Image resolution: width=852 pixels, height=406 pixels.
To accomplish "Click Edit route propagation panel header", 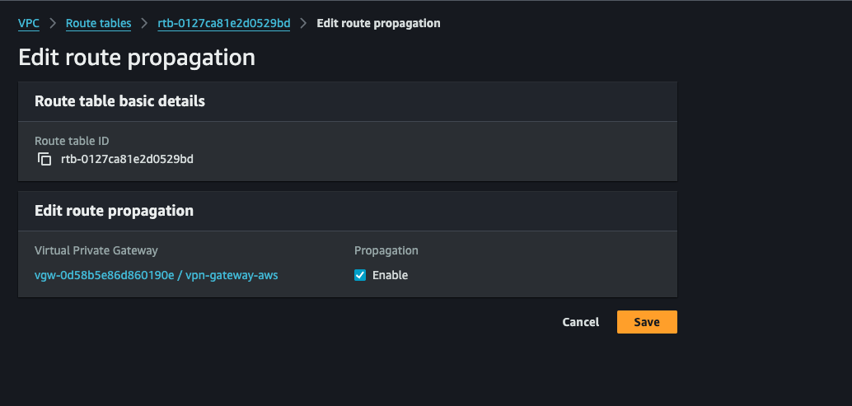I will [x=114, y=211].
